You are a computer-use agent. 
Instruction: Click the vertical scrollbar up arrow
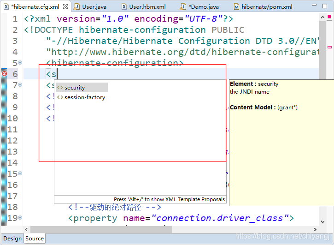tap(322, 17)
